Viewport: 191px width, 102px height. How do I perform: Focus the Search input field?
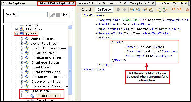point(33,15)
